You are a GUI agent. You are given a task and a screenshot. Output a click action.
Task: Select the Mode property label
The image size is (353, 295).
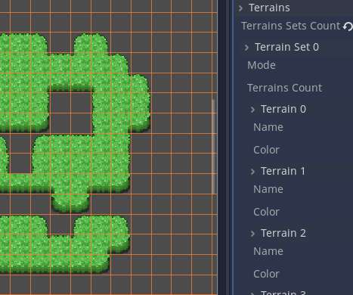tap(262, 65)
